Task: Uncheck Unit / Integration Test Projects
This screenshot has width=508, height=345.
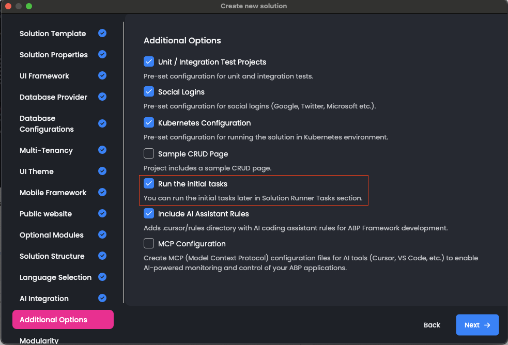Action: (149, 62)
